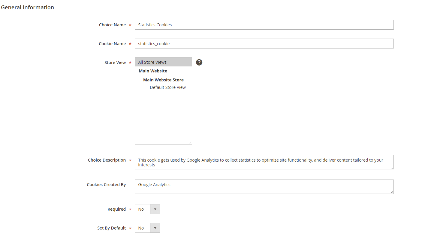Click the Store View field label
This screenshot has width=425, height=237.
tap(115, 63)
